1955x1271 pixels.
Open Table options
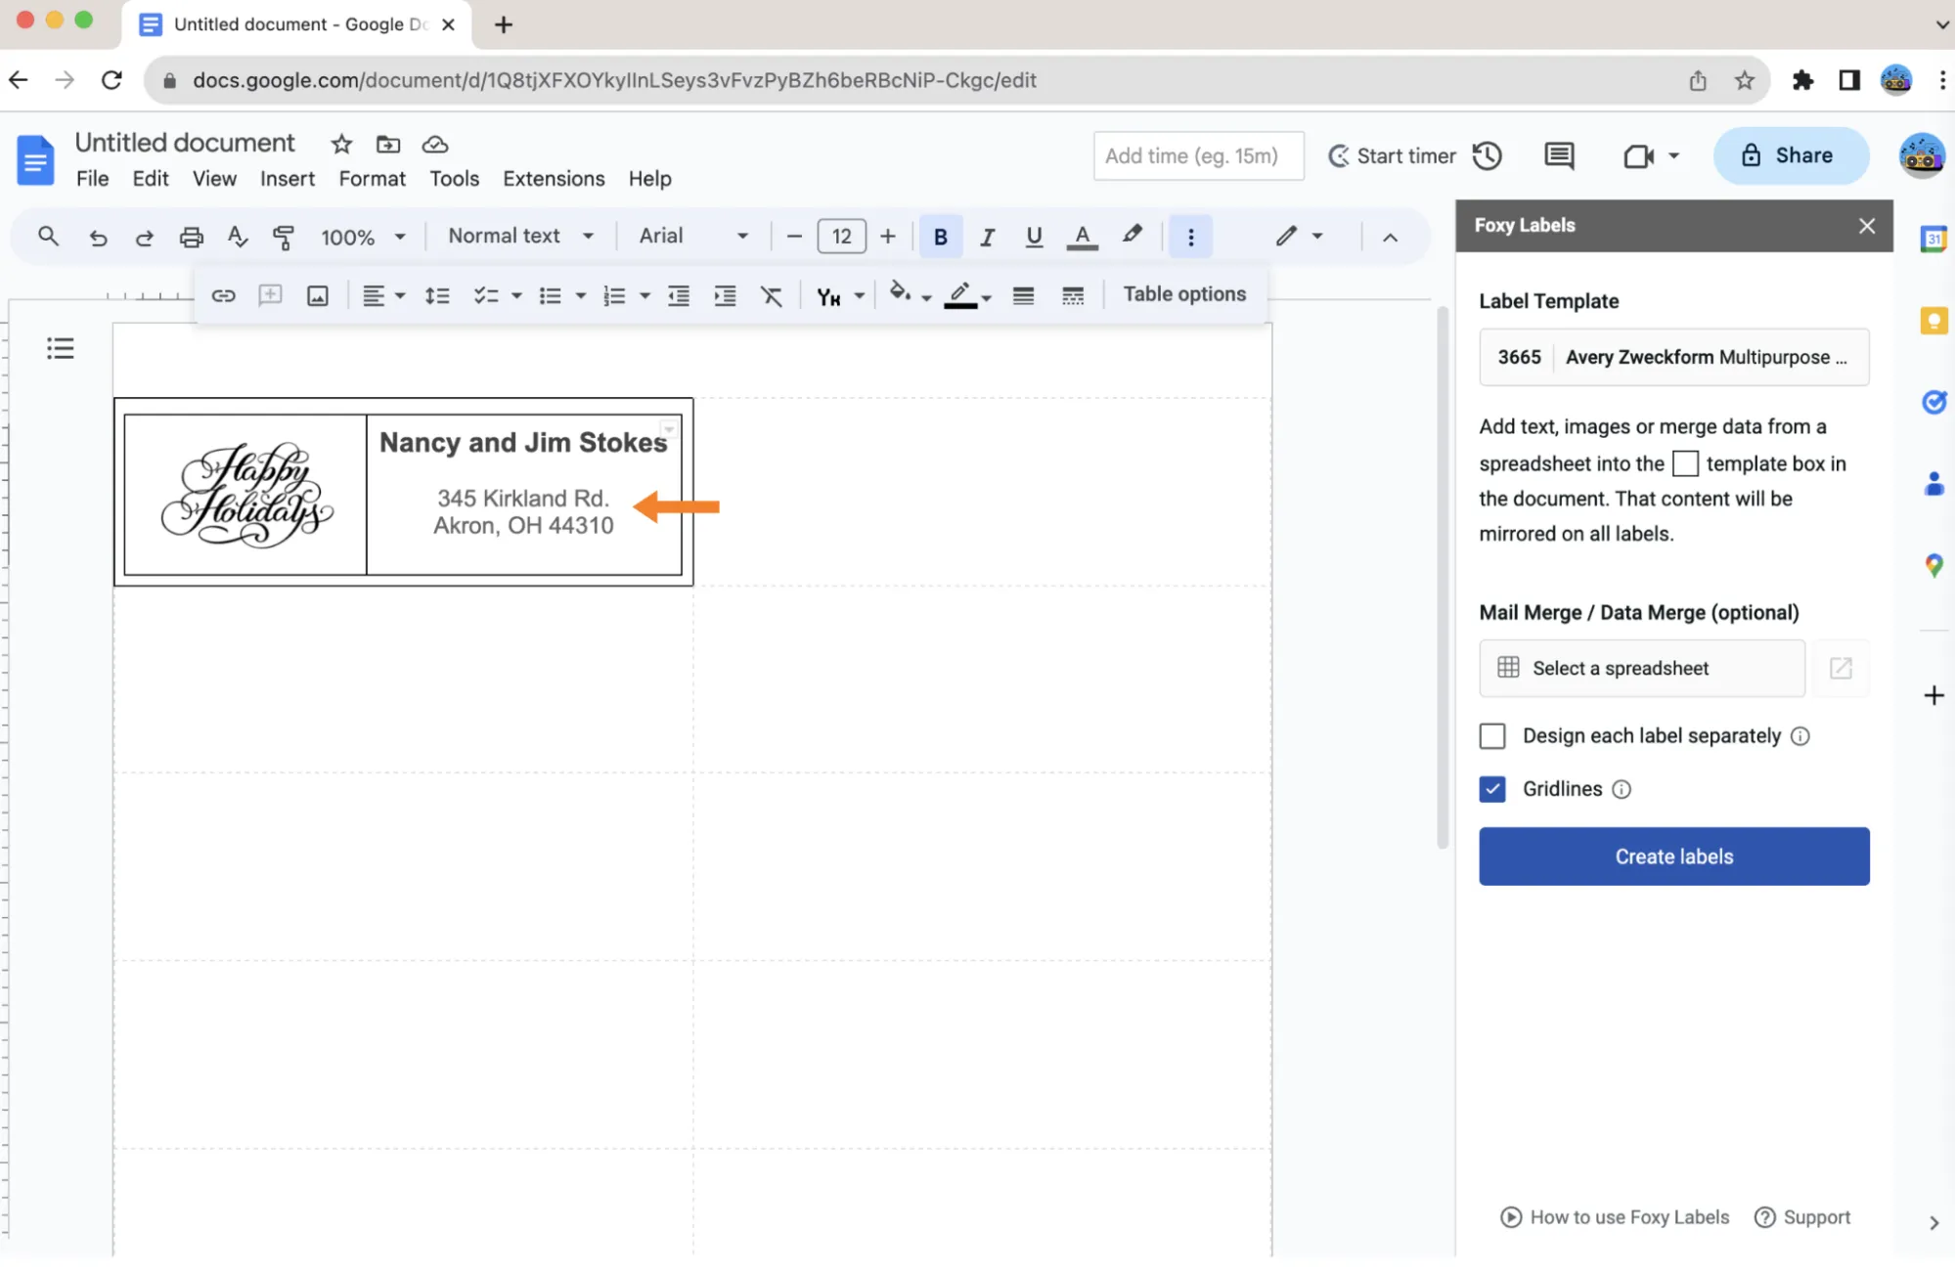[1184, 294]
